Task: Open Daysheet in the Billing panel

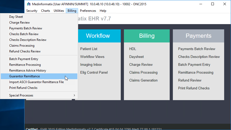Action: [137, 57]
